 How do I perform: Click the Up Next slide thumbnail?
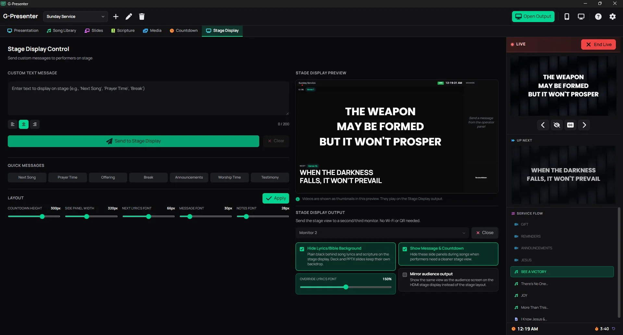(x=563, y=175)
